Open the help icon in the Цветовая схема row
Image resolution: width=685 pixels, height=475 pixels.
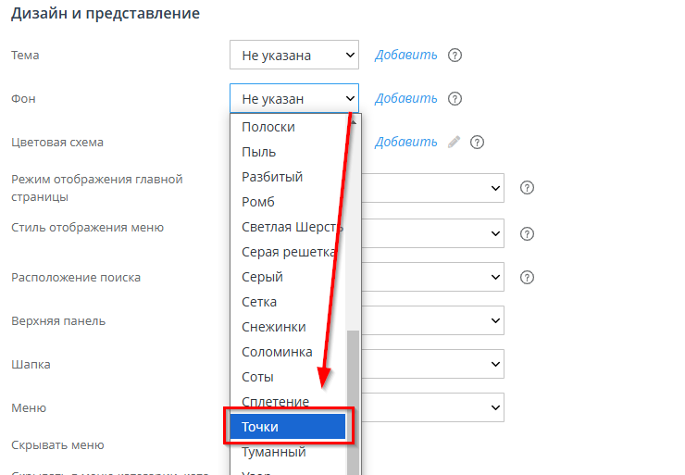pyautogui.click(x=477, y=143)
